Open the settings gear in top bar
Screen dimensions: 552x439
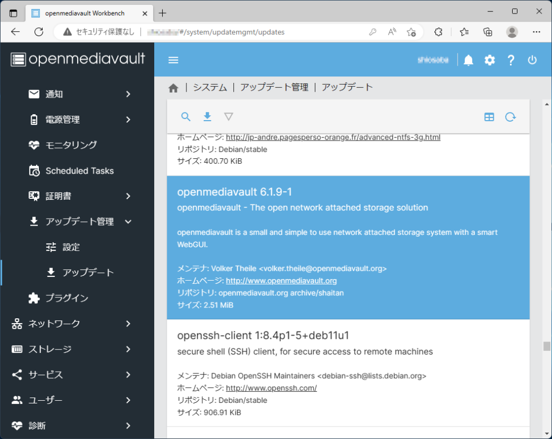[489, 60]
